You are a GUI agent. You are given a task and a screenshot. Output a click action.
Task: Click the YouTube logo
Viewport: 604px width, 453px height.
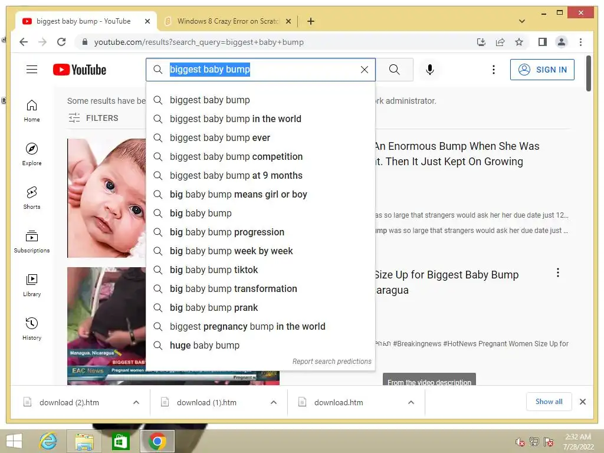80,70
